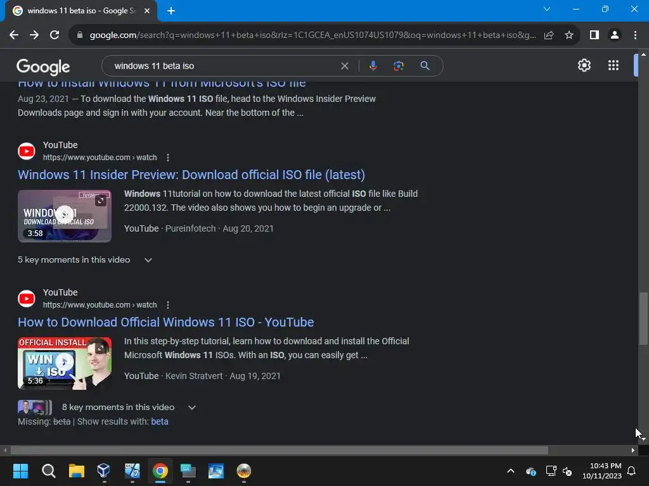
Task: Open the Google apps grid
Action: coord(614,65)
